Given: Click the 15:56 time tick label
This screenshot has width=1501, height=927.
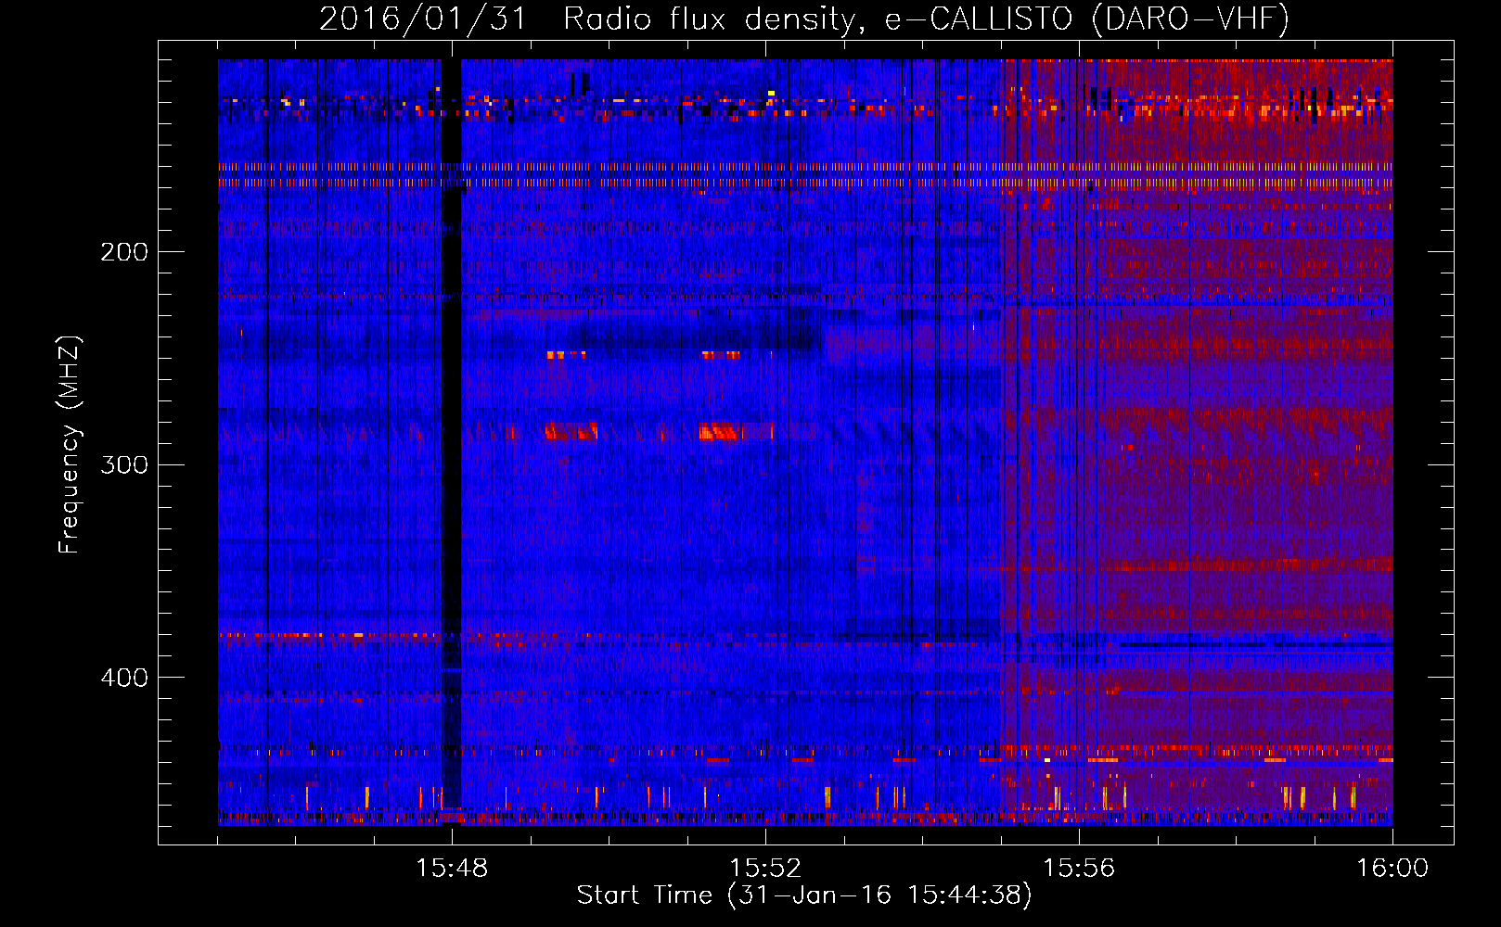Looking at the screenshot, I should (x=1079, y=869).
